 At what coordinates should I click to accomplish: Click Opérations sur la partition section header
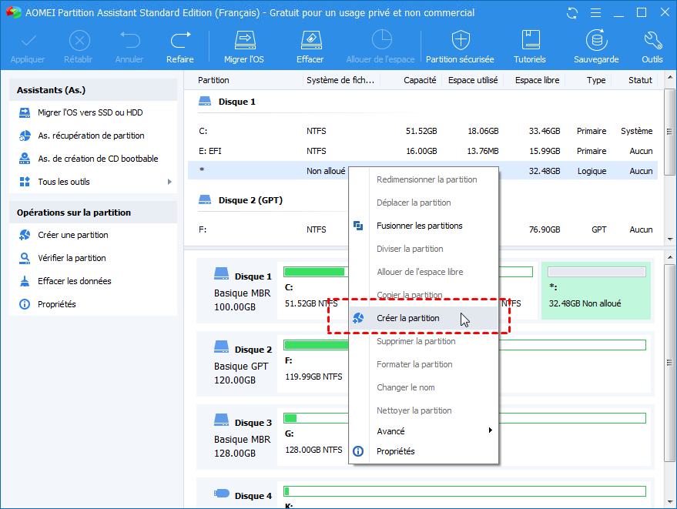point(93,213)
